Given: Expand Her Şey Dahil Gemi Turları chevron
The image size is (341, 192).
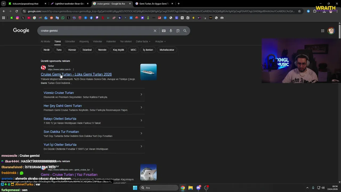Looking at the screenshot, I should [x=141, y=107].
